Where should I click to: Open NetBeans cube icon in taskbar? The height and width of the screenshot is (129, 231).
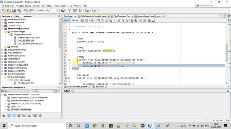tap(150, 126)
